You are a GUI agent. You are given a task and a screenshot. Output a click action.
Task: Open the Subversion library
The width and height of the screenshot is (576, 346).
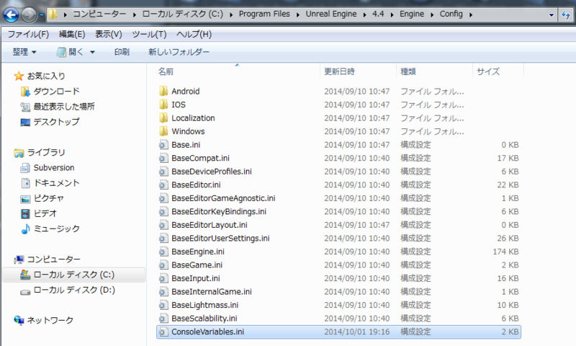tap(54, 168)
